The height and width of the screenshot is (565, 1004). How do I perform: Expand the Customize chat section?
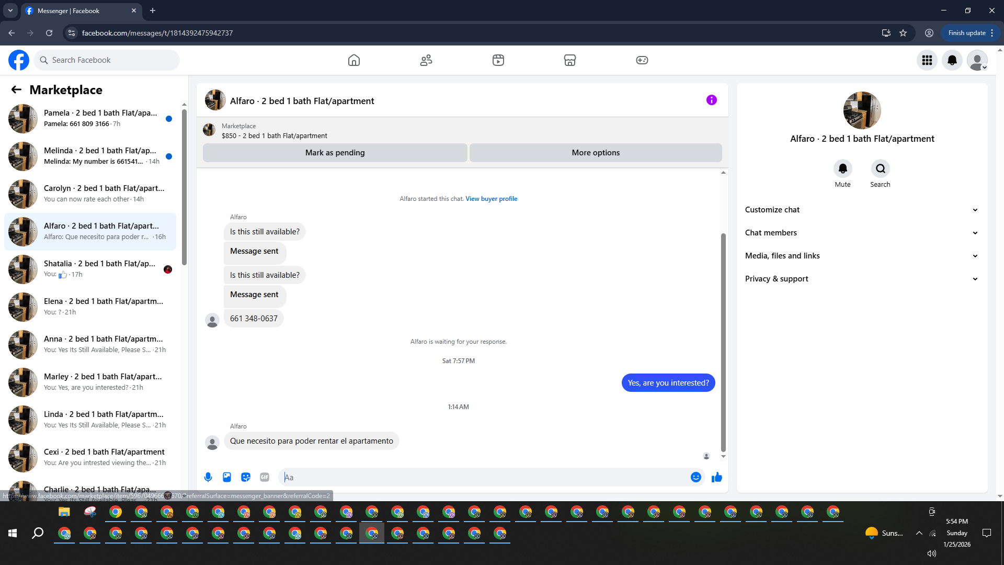862,210
